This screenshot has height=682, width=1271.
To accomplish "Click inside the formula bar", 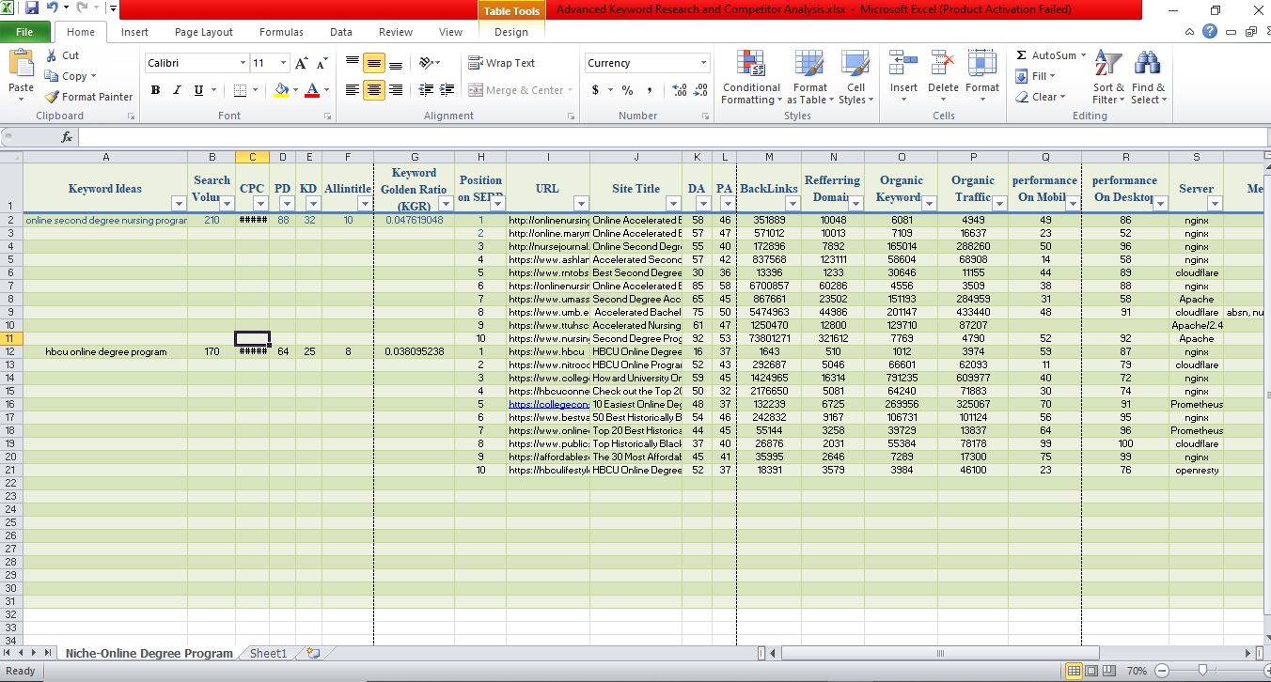I will (x=376, y=136).
